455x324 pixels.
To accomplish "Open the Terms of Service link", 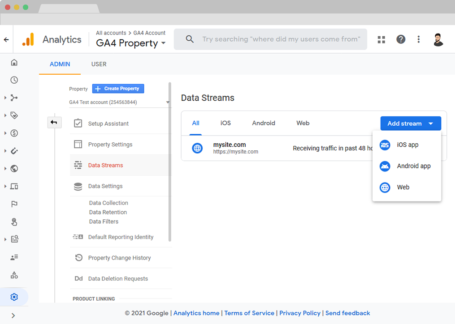I will coord(249,313).
